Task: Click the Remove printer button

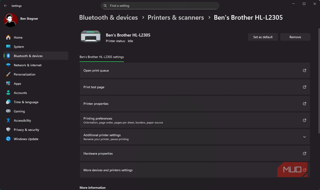Action: pos(295,37)
